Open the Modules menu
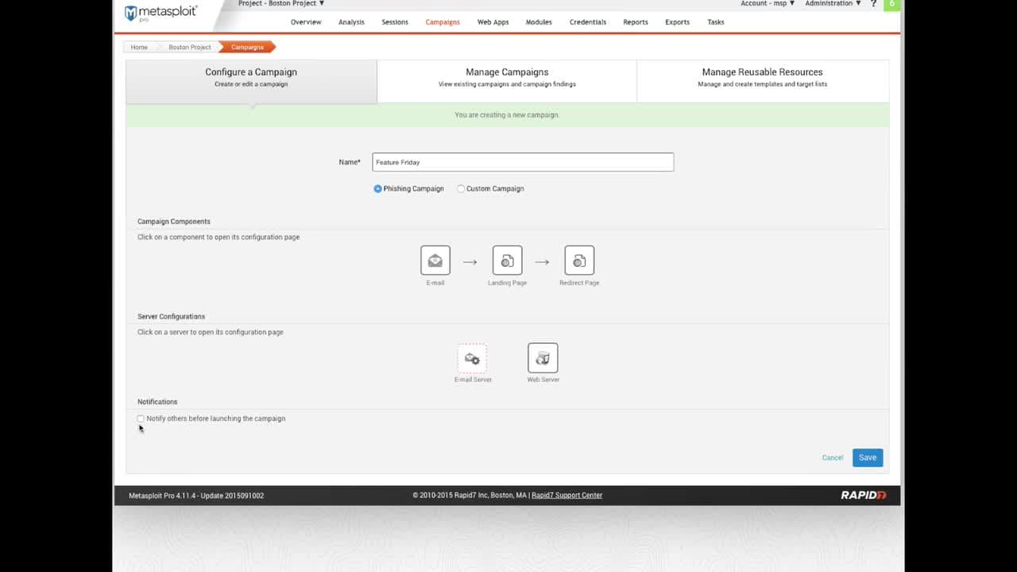The width and height of the screenshot is (1017, 572). [x=539, y=22]
